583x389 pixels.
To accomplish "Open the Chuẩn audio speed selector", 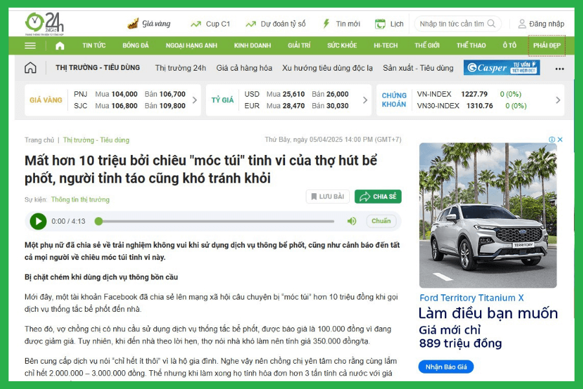I will click(381, 221).
